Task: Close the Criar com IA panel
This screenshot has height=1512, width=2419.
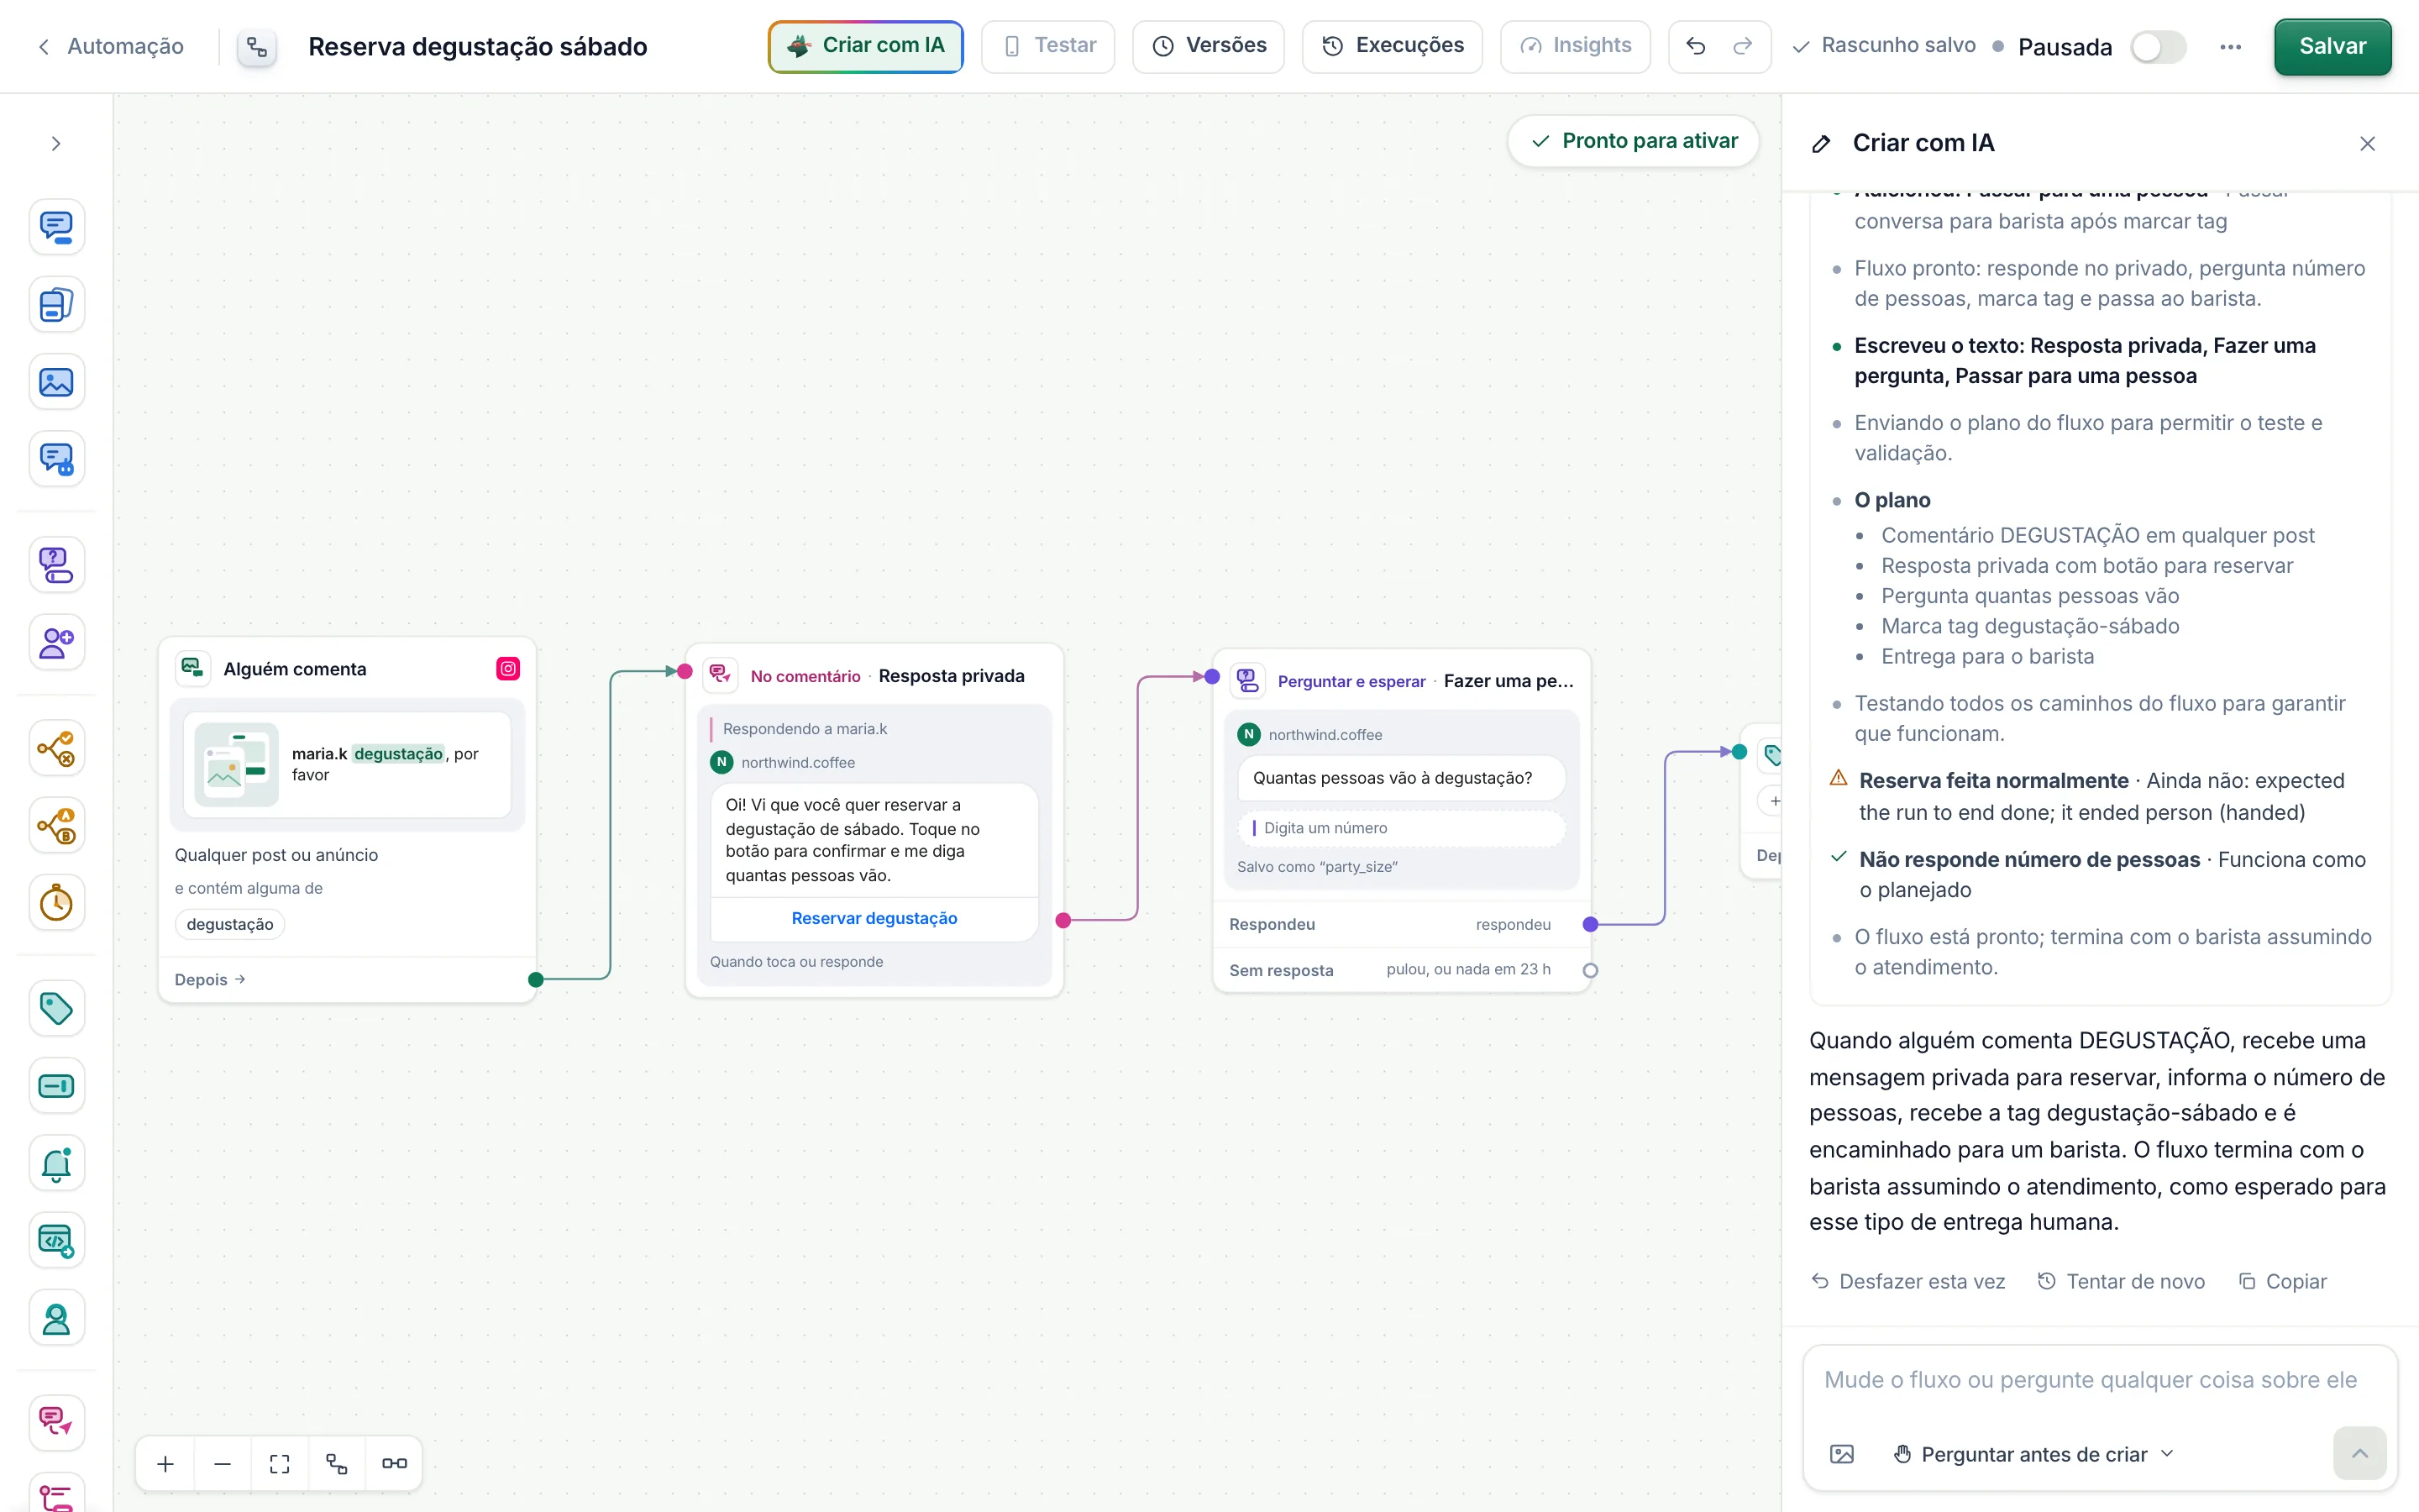Action: point(2367,144)
